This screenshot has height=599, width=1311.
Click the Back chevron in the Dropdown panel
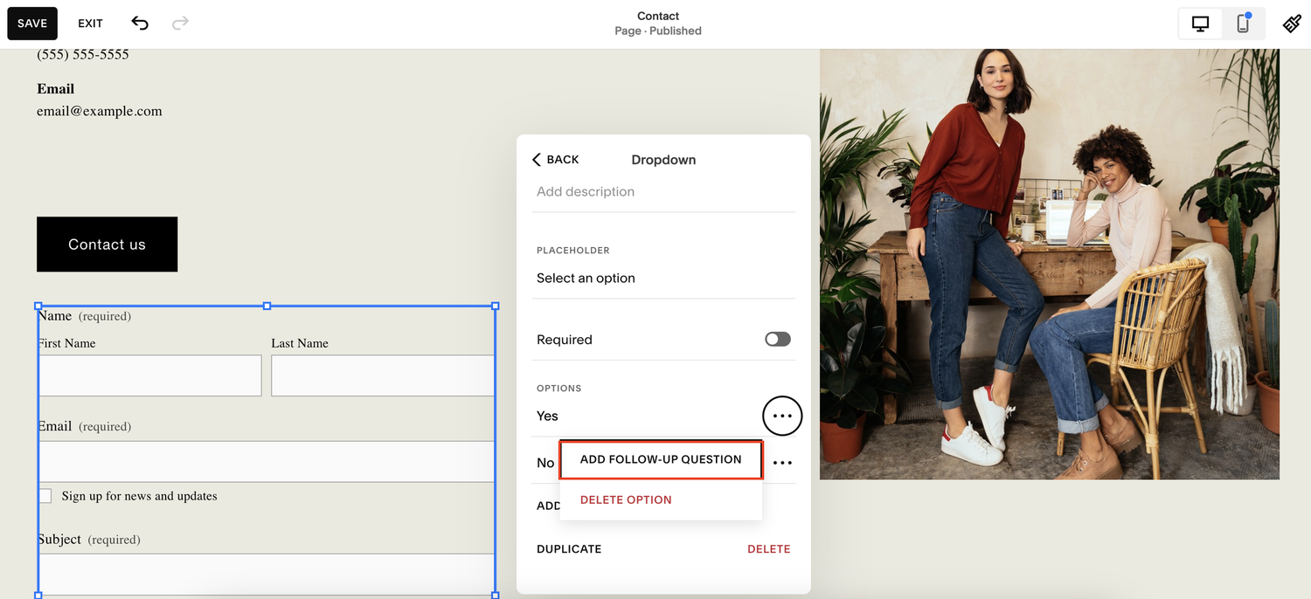[537, 159]
